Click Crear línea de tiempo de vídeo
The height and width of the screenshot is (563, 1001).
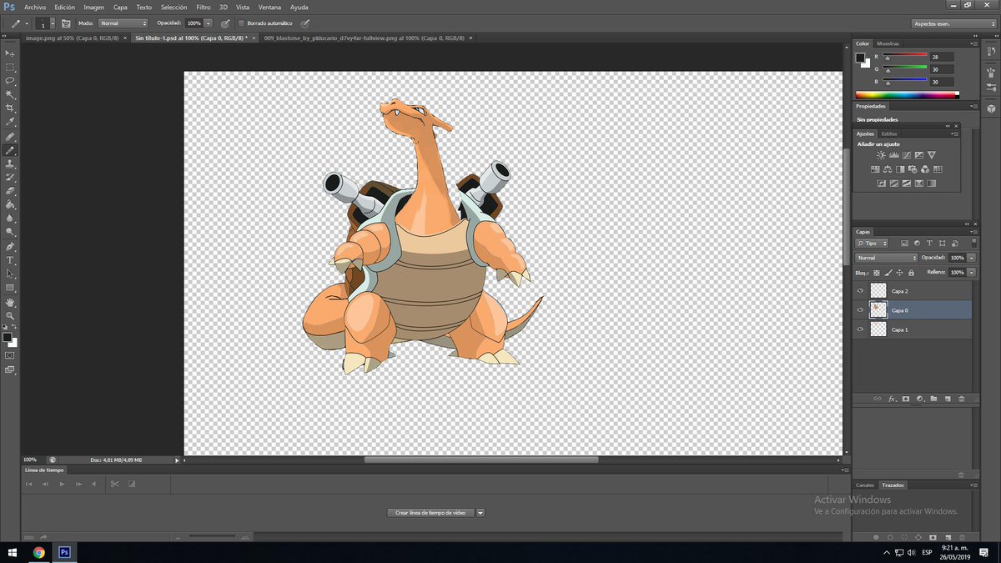pos(430,513)
